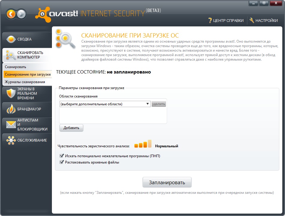Click the Области сканирования label

tap(78, 96)
